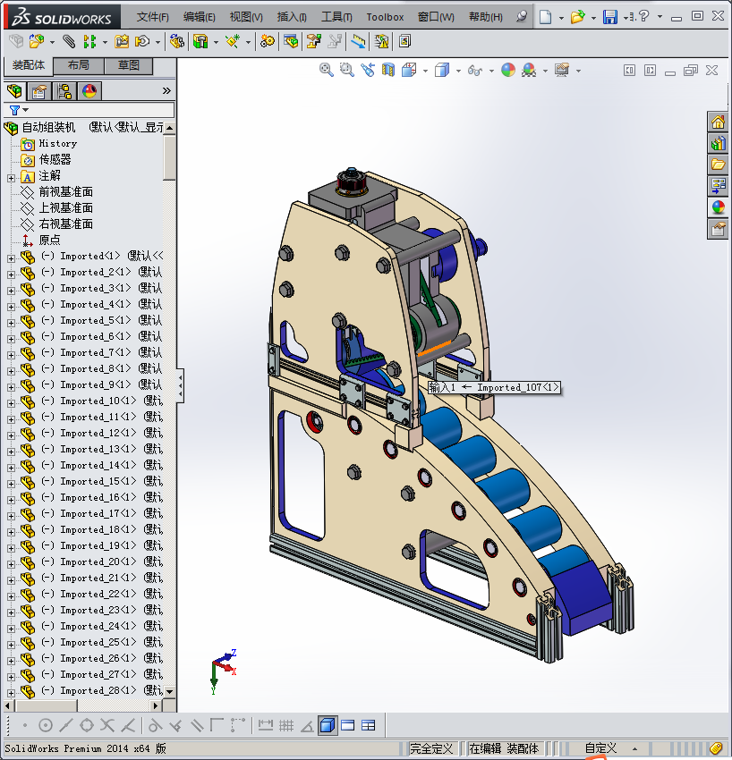This screenshot has height=760, width=732.
Task: Open the Appearances color ball task pane icon
Action: pos(718,207)
